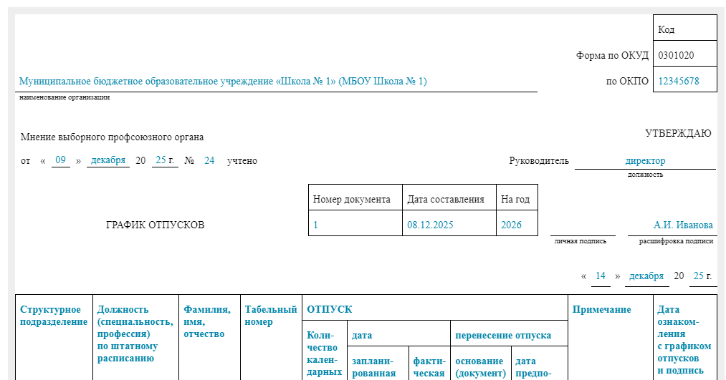Click the organization name field for МБОУ Школа № 1
726x380 pixels.
click(223, 82)
